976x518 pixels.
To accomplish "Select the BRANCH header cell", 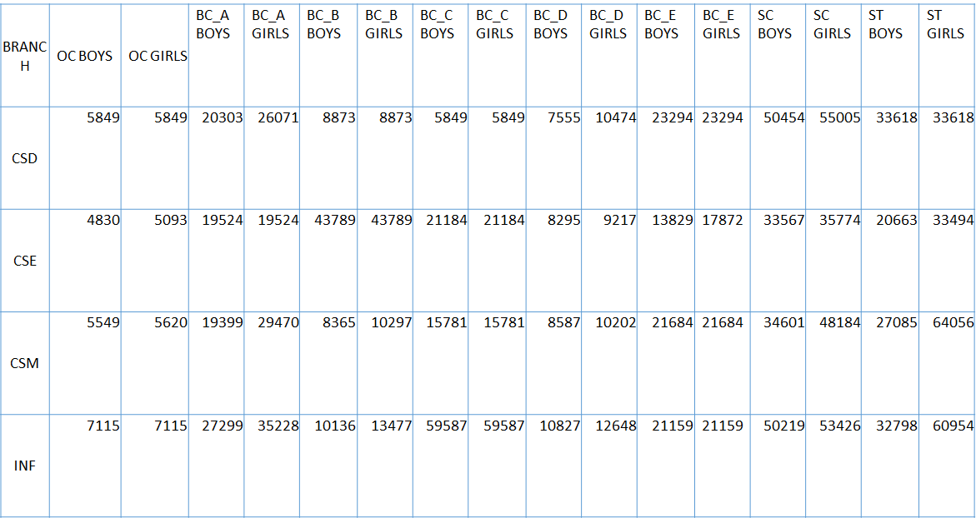I will point(25,56).
